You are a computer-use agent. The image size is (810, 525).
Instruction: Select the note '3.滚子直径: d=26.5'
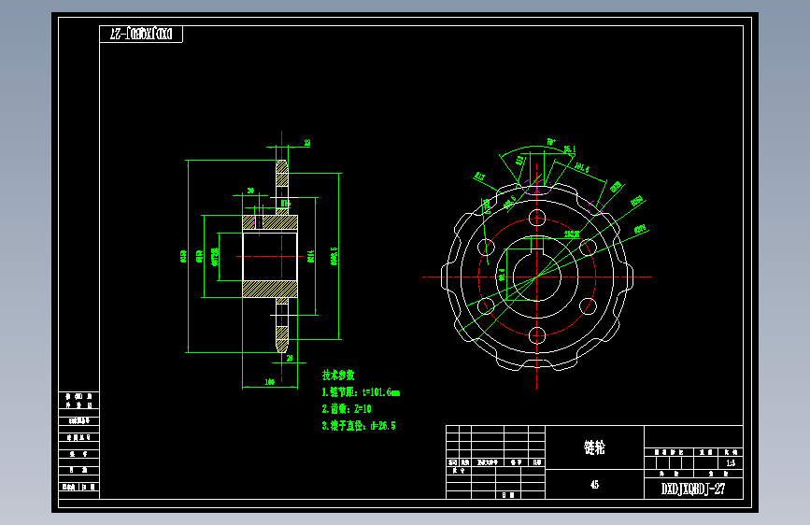point(359,426)
